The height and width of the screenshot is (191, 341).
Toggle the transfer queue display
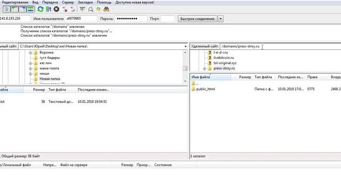pos(31,9)
